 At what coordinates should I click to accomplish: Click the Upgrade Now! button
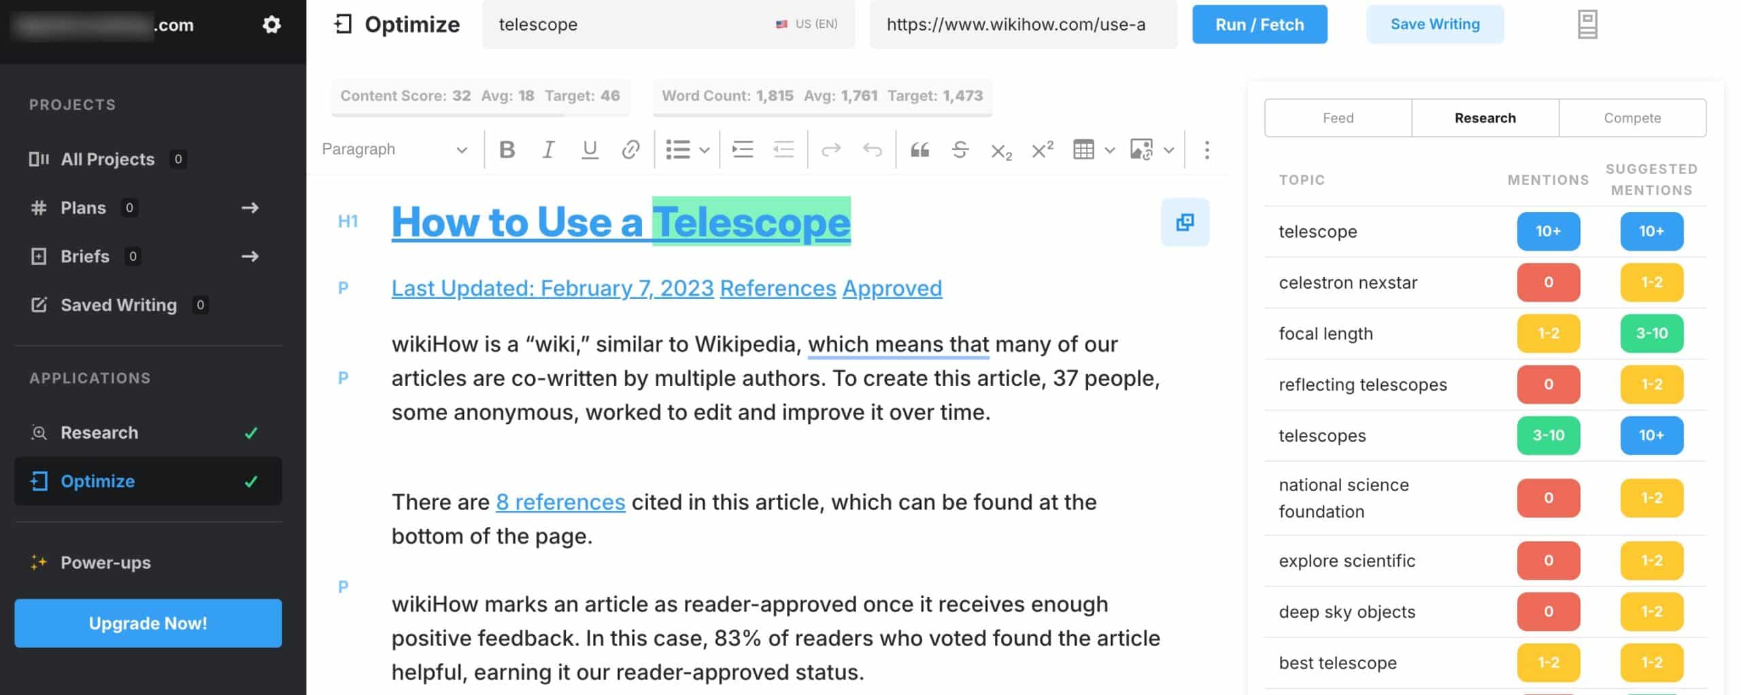point(148,623)
